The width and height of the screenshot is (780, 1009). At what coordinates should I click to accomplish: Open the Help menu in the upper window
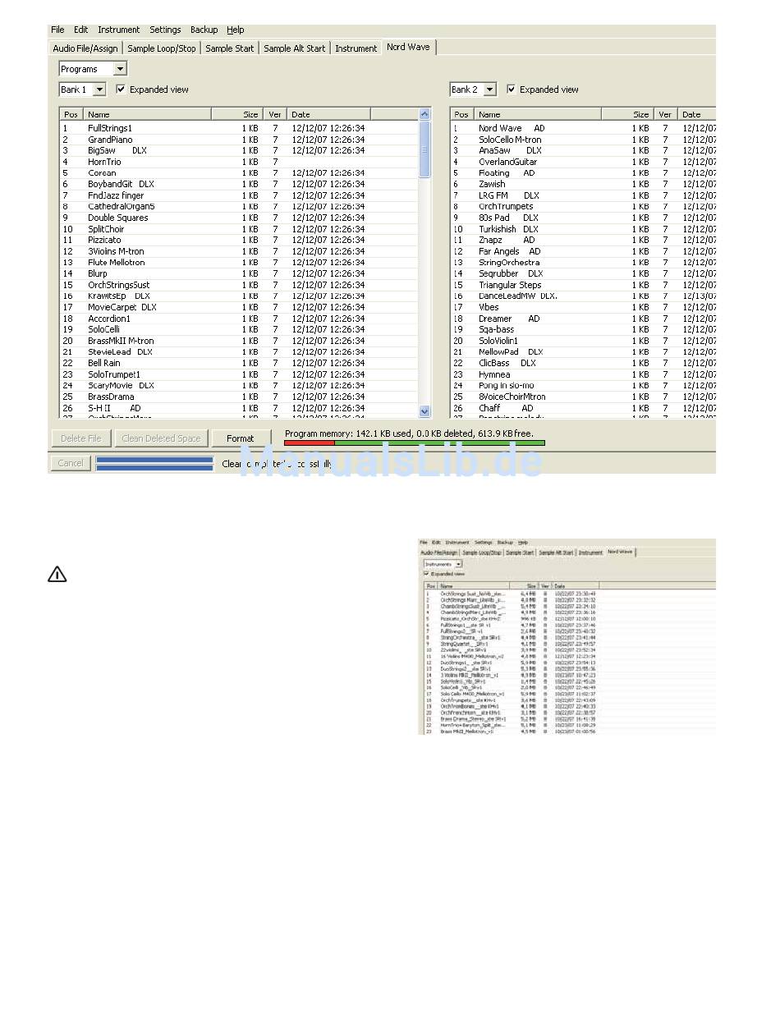[x=236, y=30]
